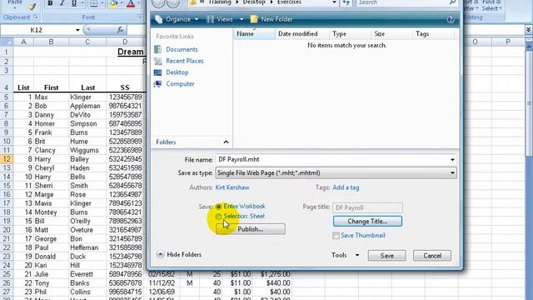The height and width of the screenshot is (300, 533).
Task: Select column P header in Excel
Action: (x=508, y=42)
